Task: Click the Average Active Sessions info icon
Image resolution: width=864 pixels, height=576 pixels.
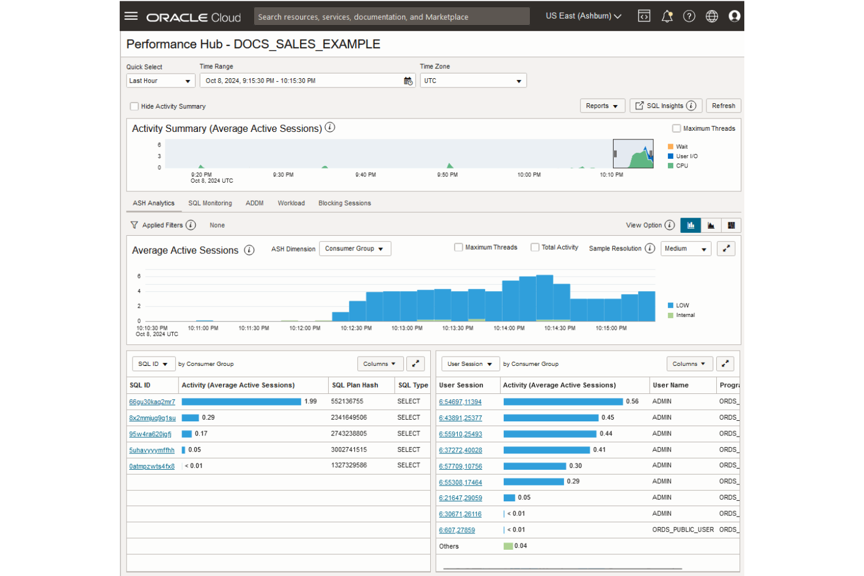Action: coord(249,250)
